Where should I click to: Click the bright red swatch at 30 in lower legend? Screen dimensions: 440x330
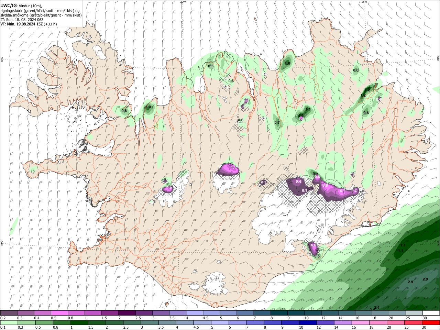pos(431,323)
